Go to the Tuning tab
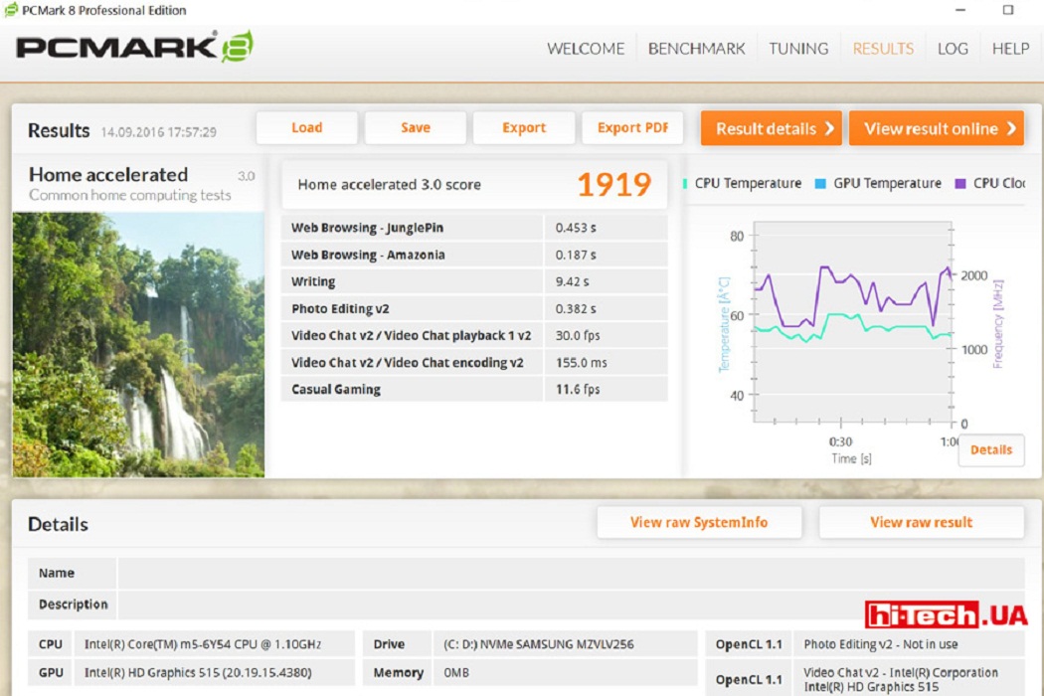This screenshot has height=696, width=1044. click(x=798, y=49)
